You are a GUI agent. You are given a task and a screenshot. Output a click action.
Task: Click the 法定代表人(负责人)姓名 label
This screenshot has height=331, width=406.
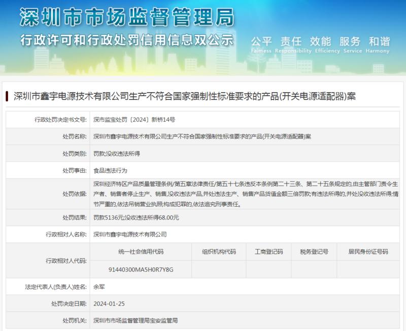click(x=56, y=287)
